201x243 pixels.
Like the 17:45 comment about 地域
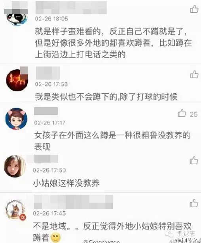pyautogui.click(x=194, y=203)
